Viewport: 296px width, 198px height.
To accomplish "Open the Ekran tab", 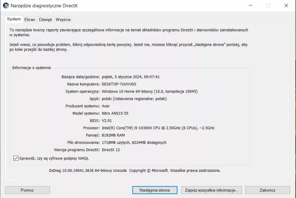I will pos(30,19).
